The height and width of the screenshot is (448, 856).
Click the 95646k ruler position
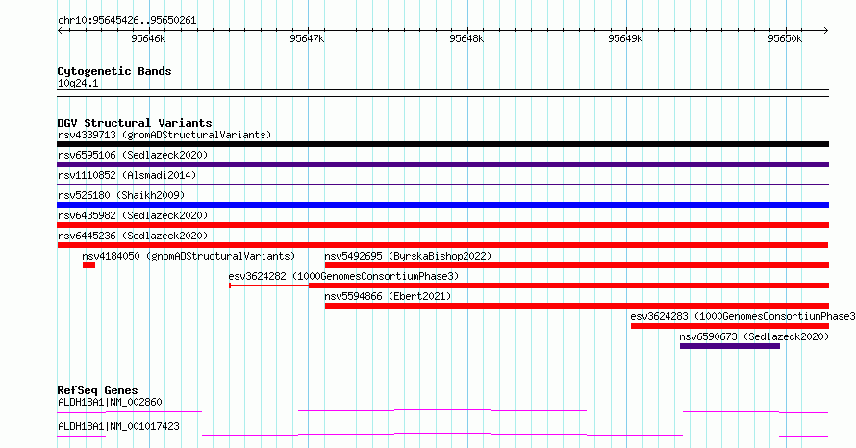148,38
